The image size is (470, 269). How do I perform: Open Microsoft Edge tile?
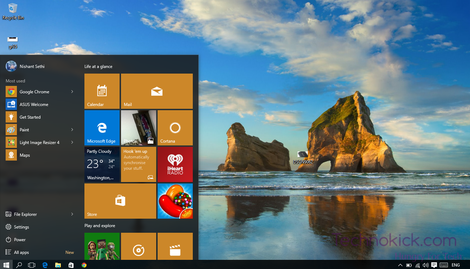click(x=102, y=127)
